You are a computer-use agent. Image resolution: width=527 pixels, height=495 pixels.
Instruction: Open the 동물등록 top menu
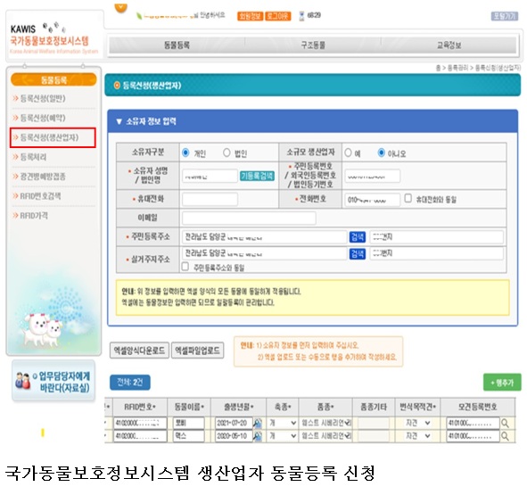pos(177,45)
